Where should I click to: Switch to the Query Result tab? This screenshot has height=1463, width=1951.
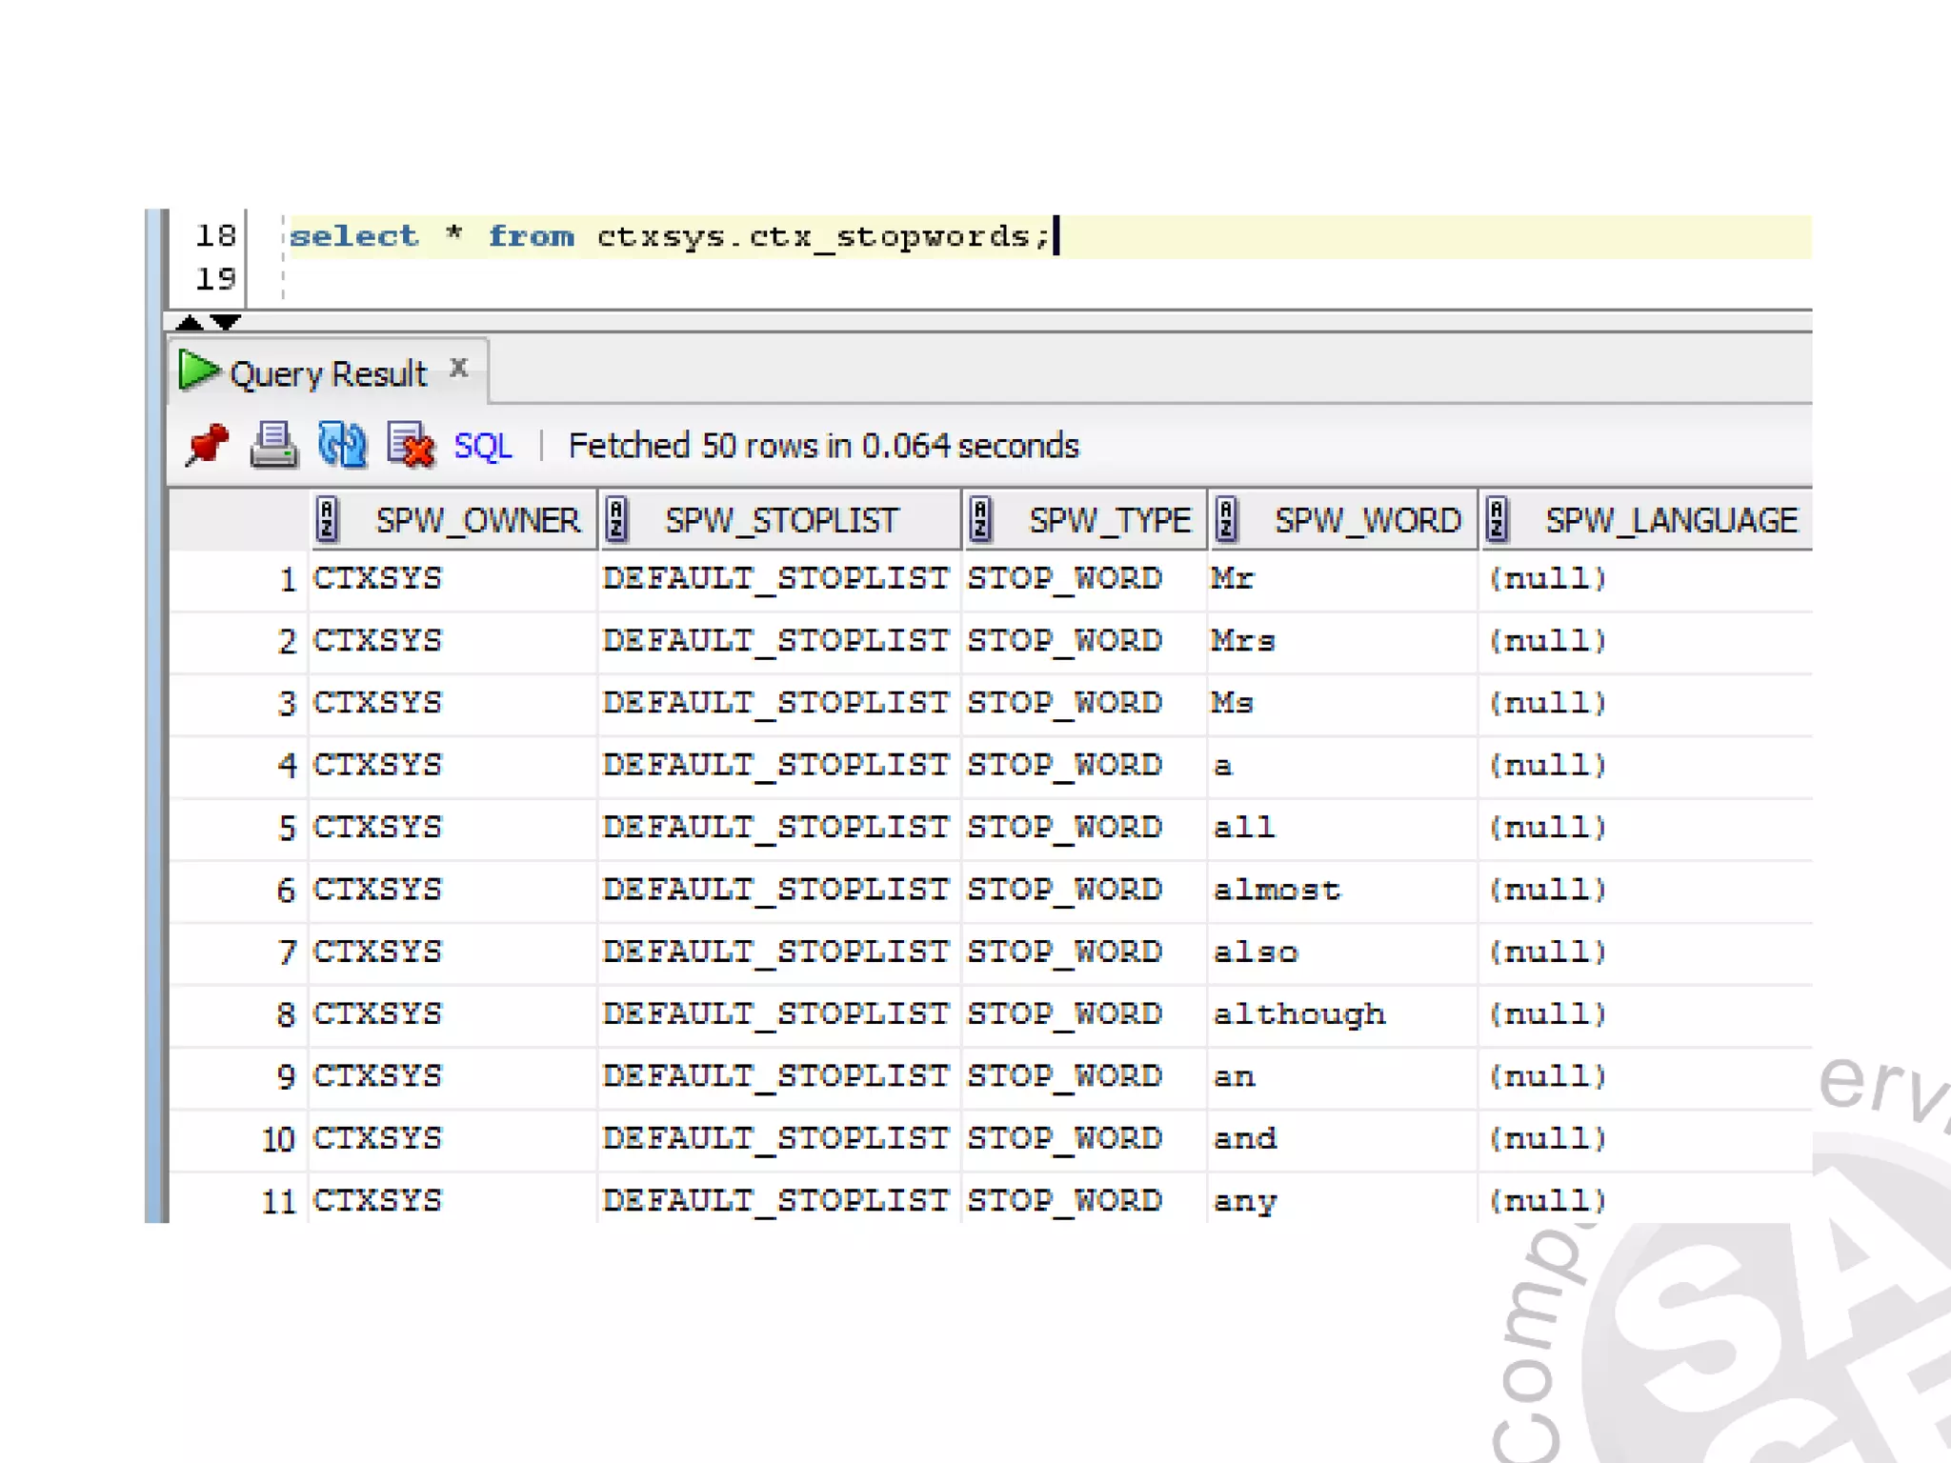click(x=328, y=374)
